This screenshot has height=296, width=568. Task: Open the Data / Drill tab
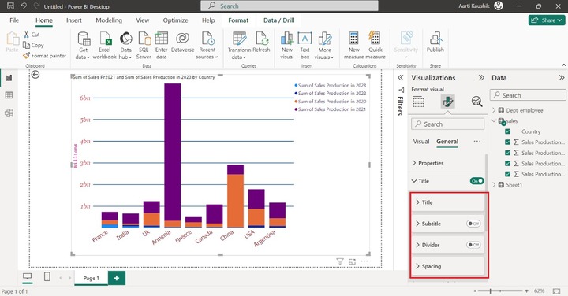pyautogui.click(x=279, y=20)
